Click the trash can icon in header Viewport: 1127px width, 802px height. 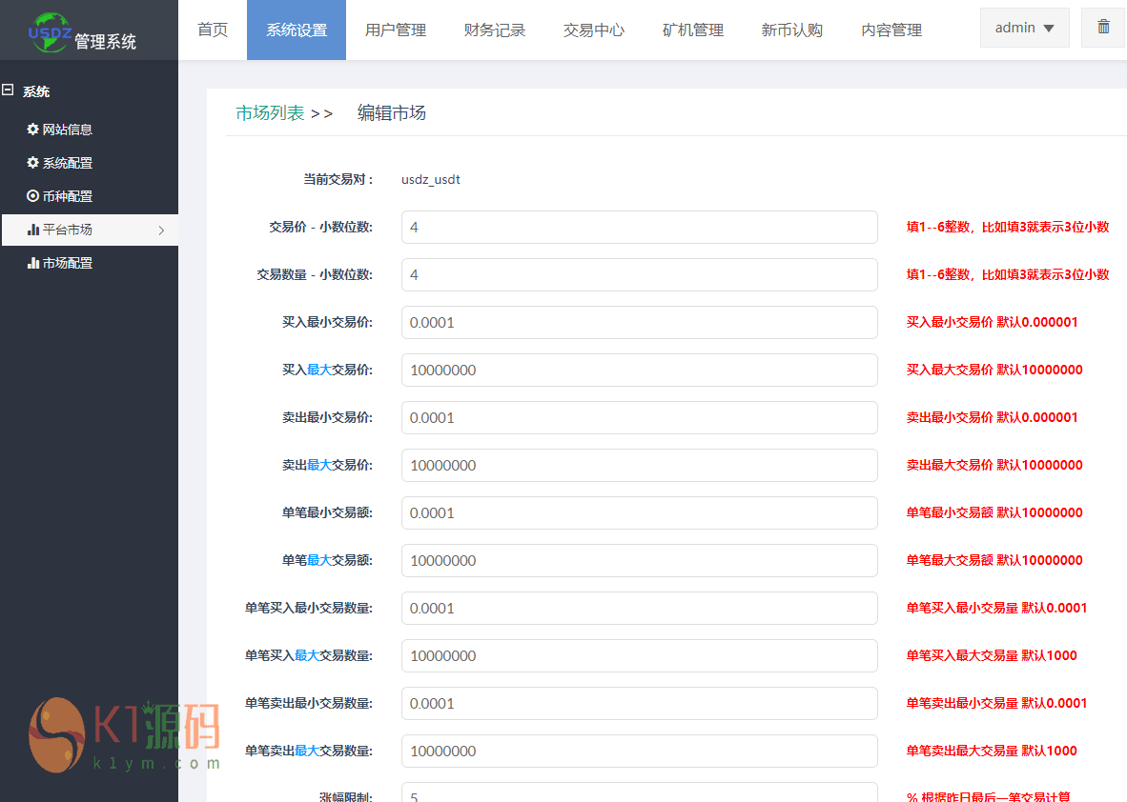click(1103, 28)
